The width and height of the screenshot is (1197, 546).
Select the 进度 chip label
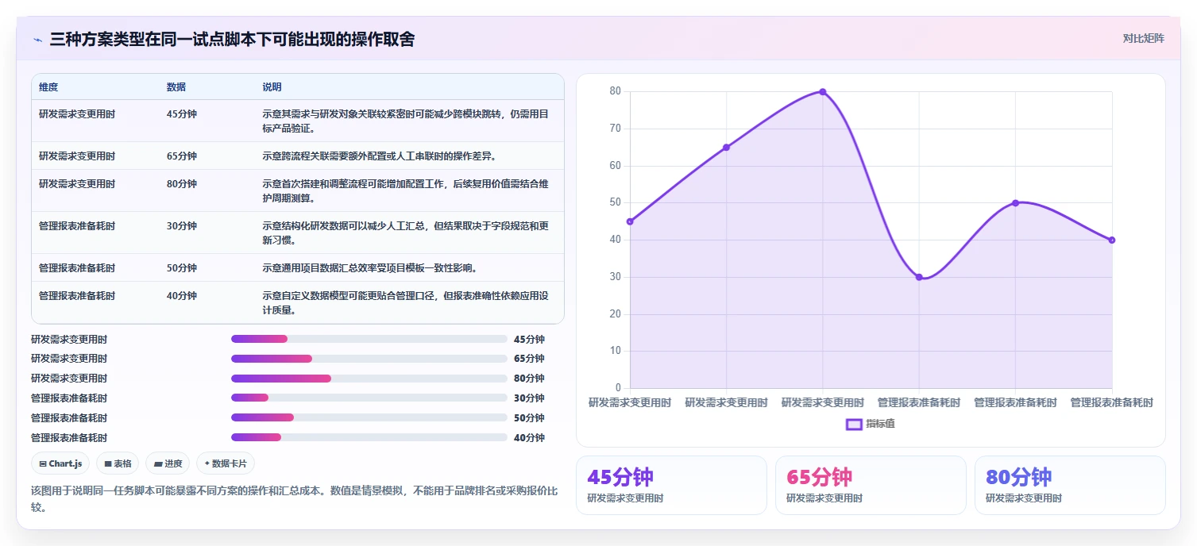click(173, 463)
